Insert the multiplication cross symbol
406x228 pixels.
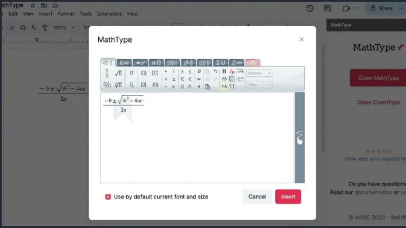click(166, 79)
